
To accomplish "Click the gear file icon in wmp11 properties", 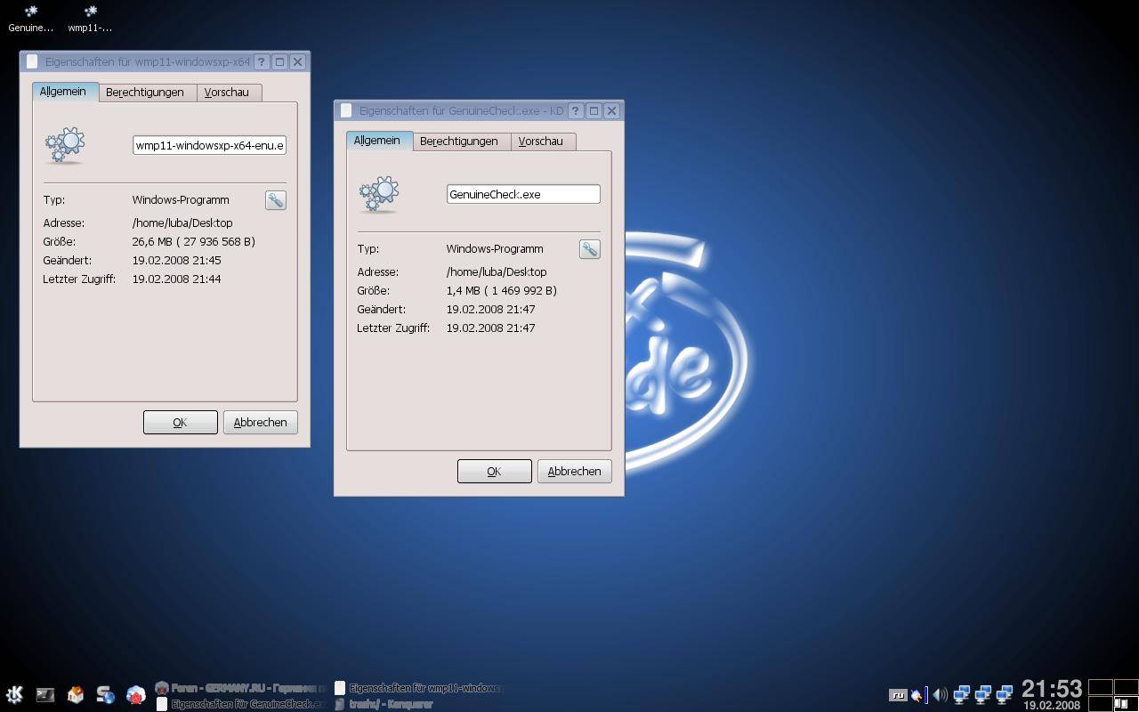I will tap(65, 145).
